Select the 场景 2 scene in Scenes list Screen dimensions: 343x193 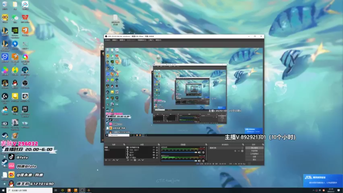coord(115,150)
